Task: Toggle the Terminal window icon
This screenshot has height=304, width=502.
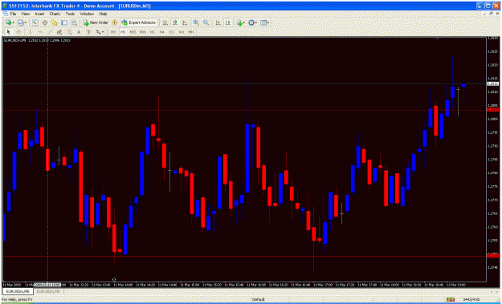Action: (x=64, y=22)
